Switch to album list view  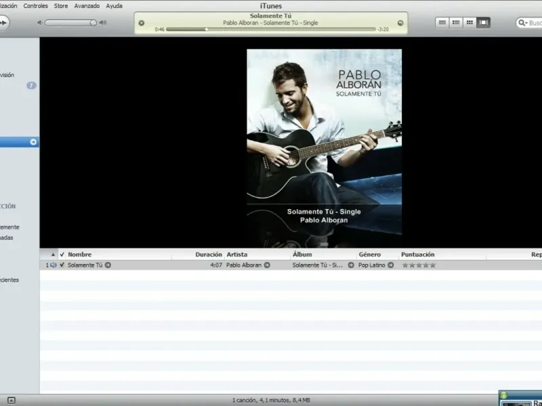pyautogui.click(x=456, y=22)
